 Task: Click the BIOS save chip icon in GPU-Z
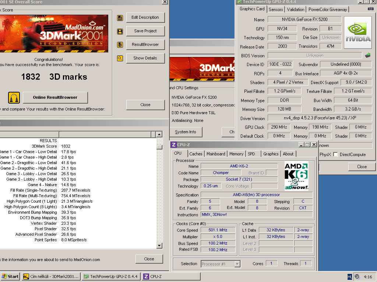[368, 55]
